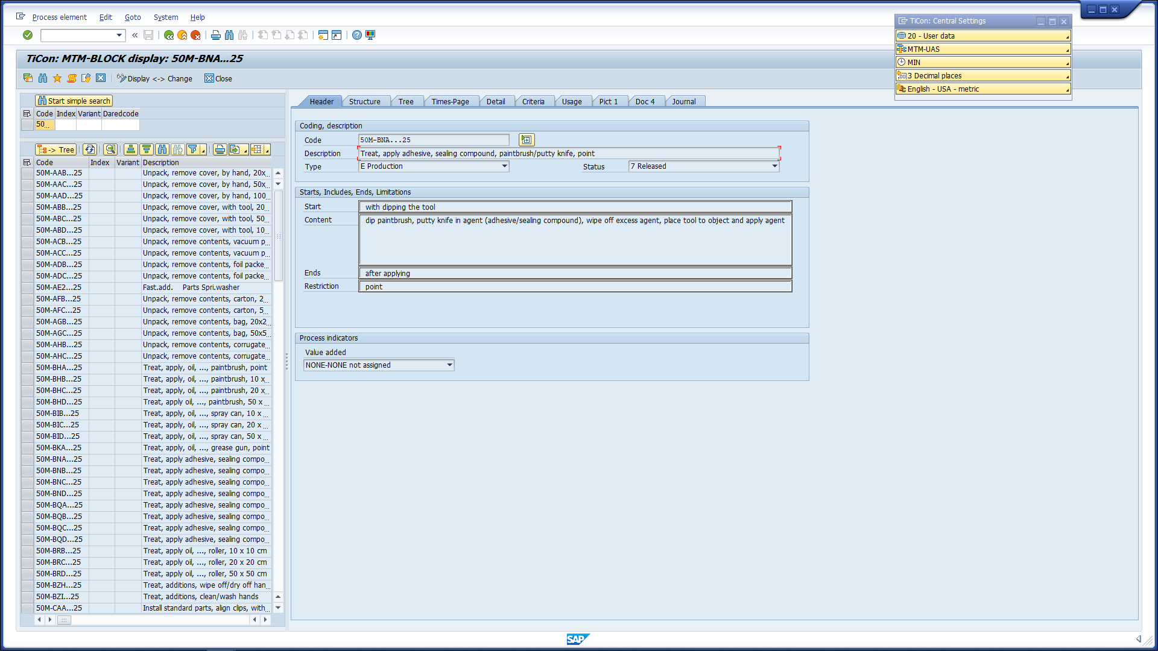Viewport: 1158px width, 651px height.
Task: Click the Close button in application toolbar
Action: (x=218, y=79)
